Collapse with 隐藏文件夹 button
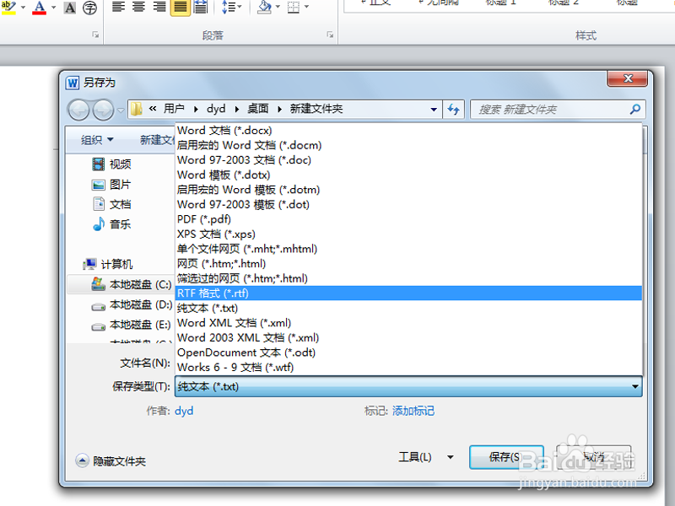675x506 pixels. (111, 460)
